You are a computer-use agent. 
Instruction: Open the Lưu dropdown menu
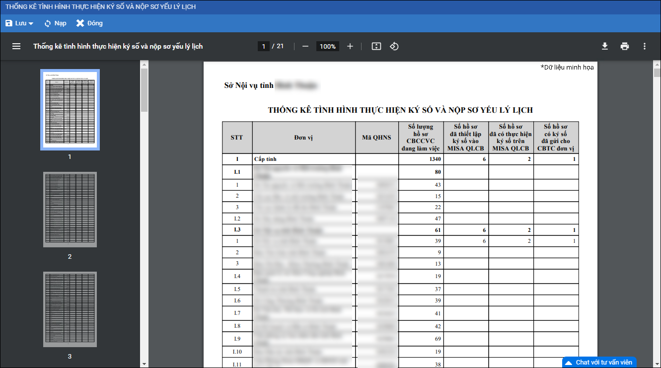(x=19, y=23)
